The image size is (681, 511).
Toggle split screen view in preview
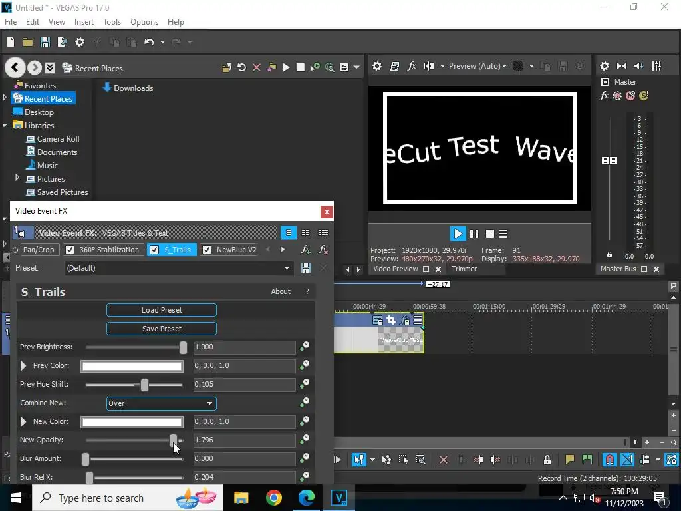coord(429,66)
